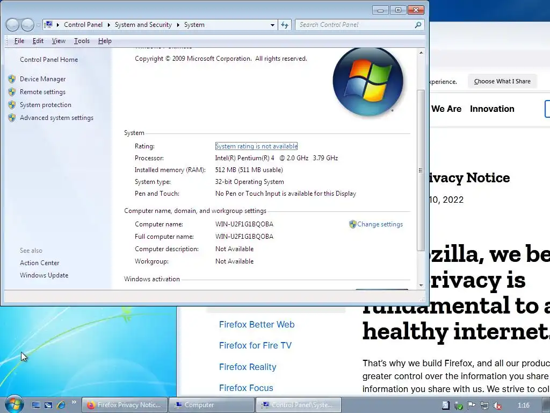Screen dimensions: 550x413
Task: Click Switch between windows quick launch icon
Action: 48,405
